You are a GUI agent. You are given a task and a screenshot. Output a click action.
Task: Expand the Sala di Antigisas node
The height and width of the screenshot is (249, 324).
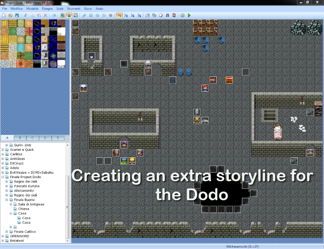(x=11, y=204)
